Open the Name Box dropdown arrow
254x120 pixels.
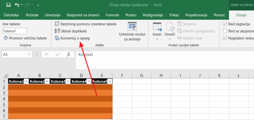pos(29,55)
